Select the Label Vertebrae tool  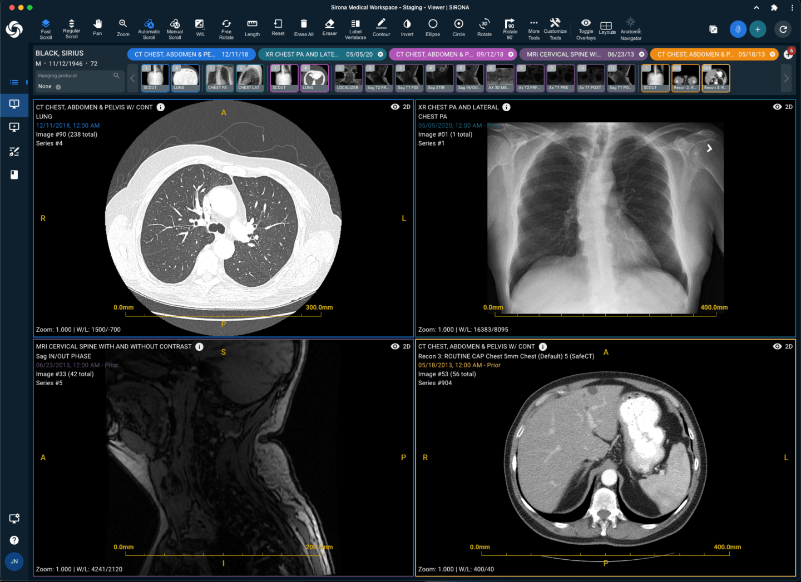tap(355, 29)
